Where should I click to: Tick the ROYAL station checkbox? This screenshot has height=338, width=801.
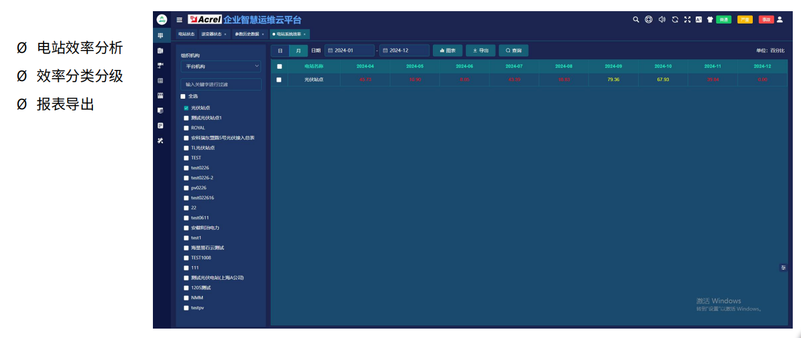(186, 128)
